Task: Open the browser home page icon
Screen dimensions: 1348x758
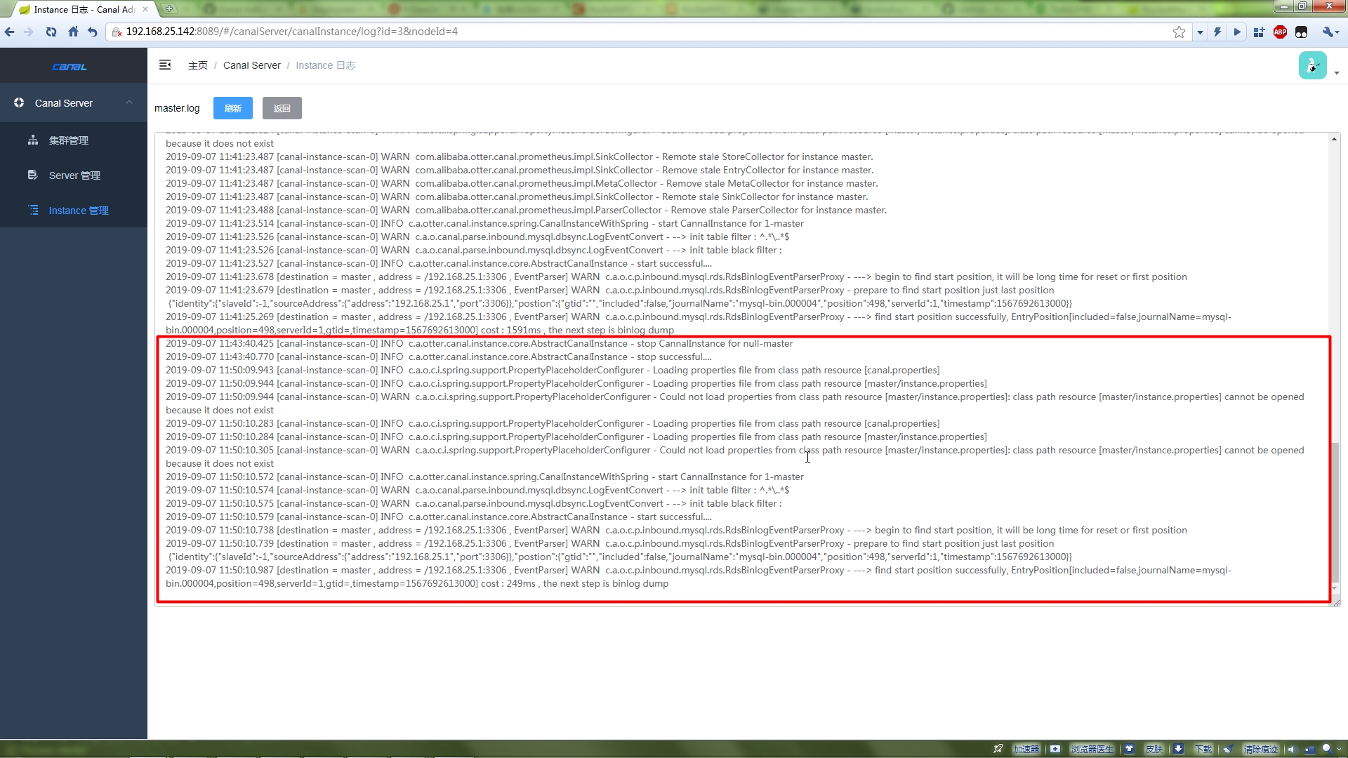Action: tap(73, 32)
